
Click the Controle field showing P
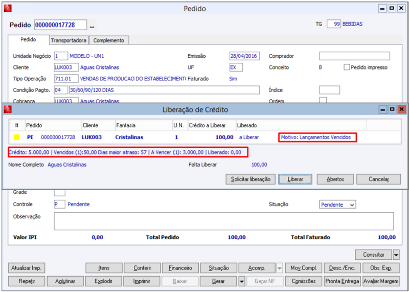(59, 205)
